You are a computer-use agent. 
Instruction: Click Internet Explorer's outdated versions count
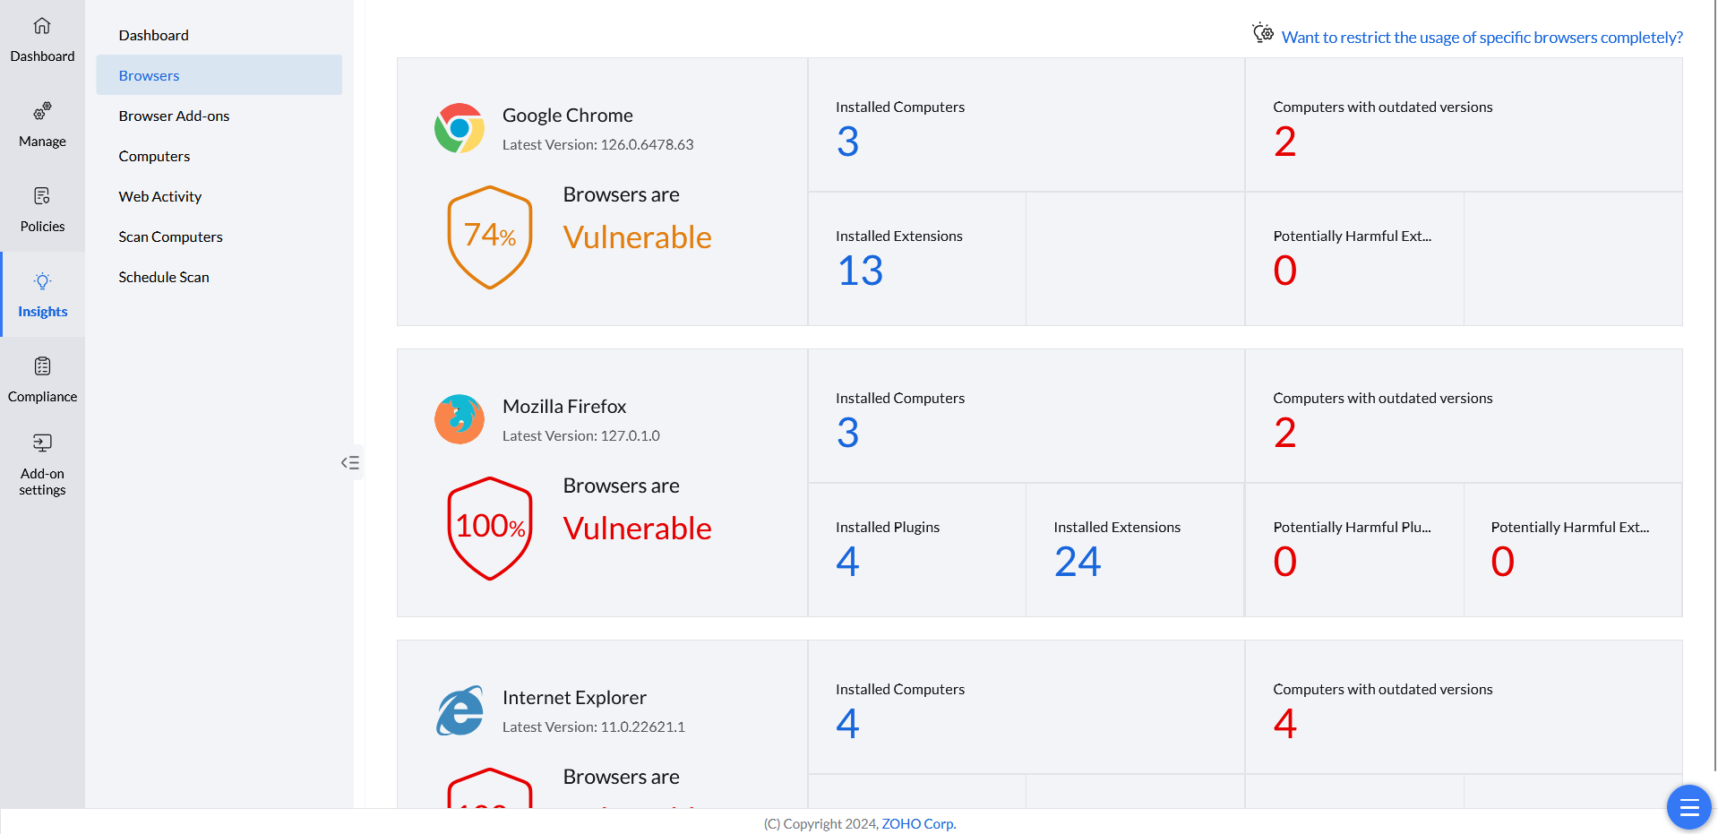tap(1284, 724)
